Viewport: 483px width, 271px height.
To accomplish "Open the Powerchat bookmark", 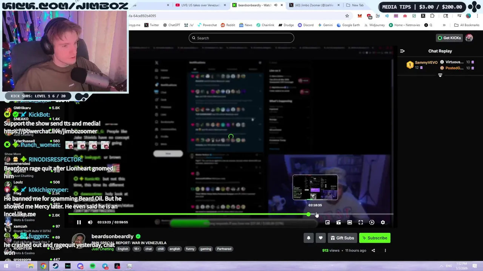I will (x=207, y=25).
